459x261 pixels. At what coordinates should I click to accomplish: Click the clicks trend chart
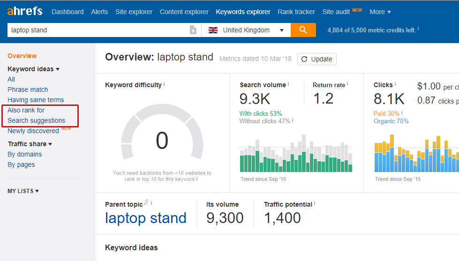click(x=416, y=153)
